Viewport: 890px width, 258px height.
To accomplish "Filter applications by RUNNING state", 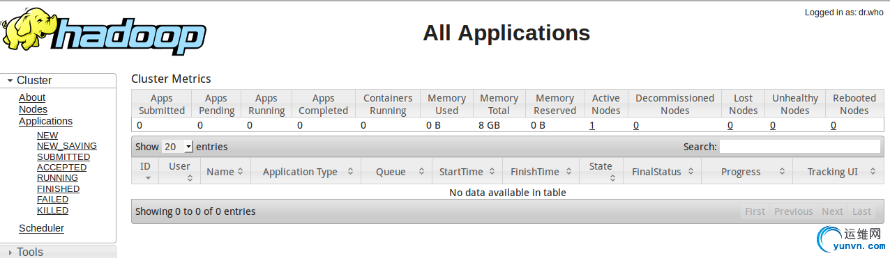I will [57, 178].
